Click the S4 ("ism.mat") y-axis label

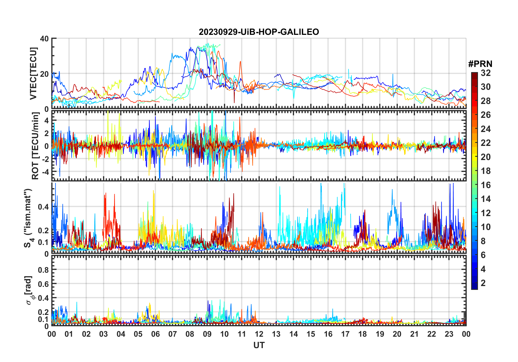tap(28, 218)
